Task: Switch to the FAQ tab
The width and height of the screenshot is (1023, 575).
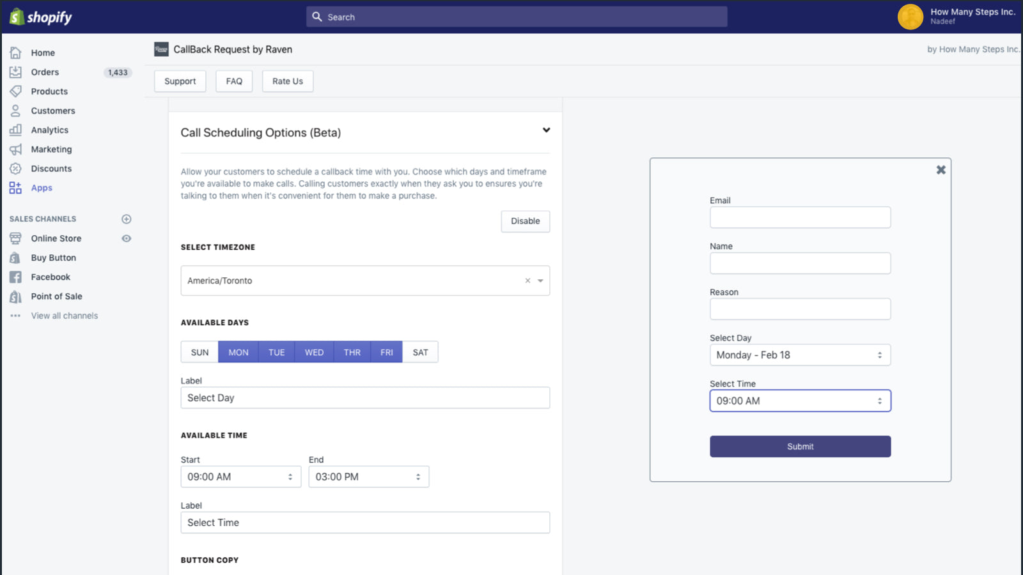Action: click(234, 80)
